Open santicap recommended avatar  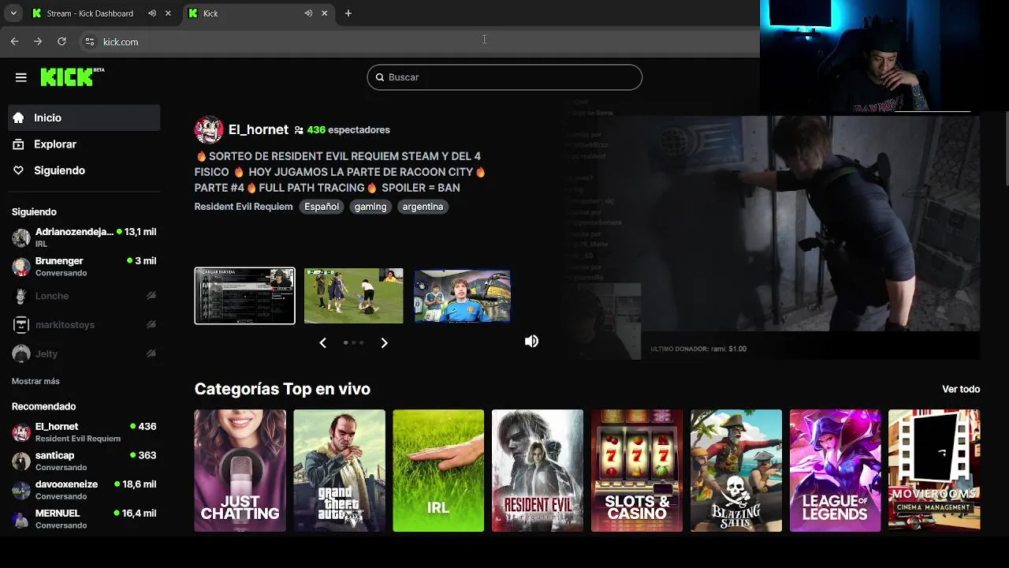point(21,461)
